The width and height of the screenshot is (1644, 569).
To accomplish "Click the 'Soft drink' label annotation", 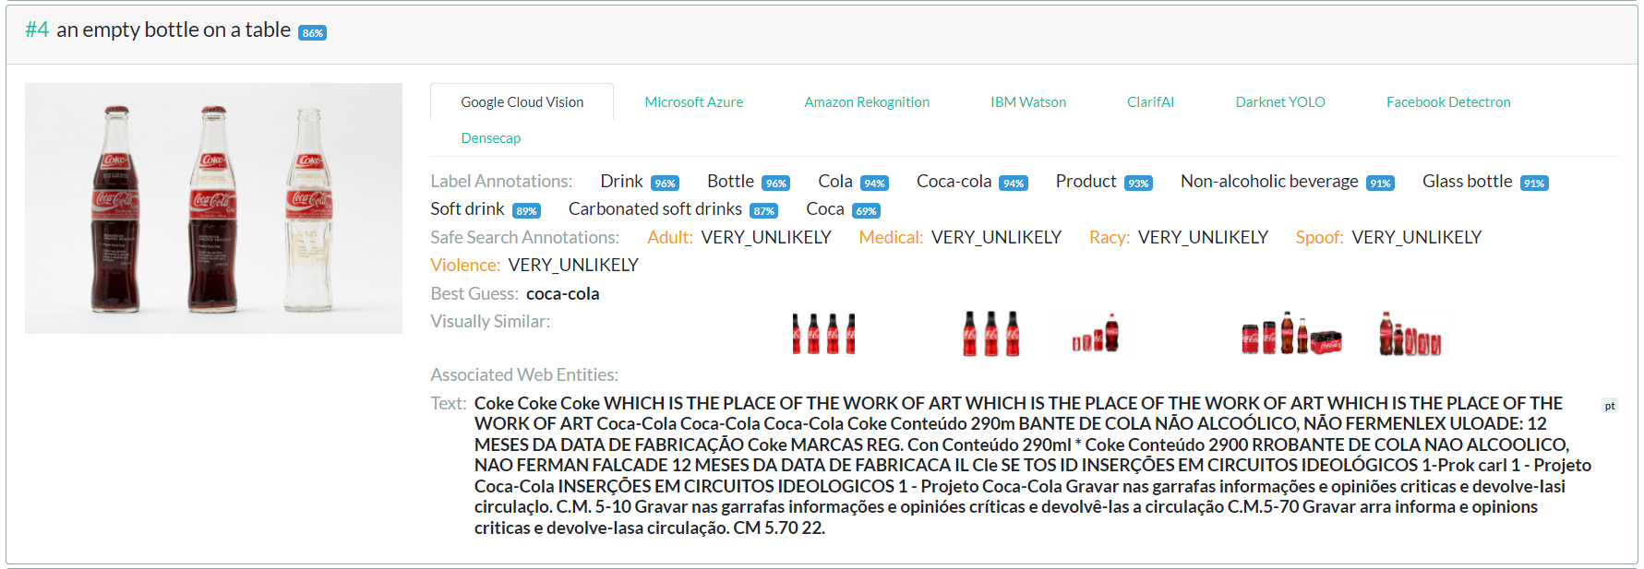I will (x=467, y=209).
